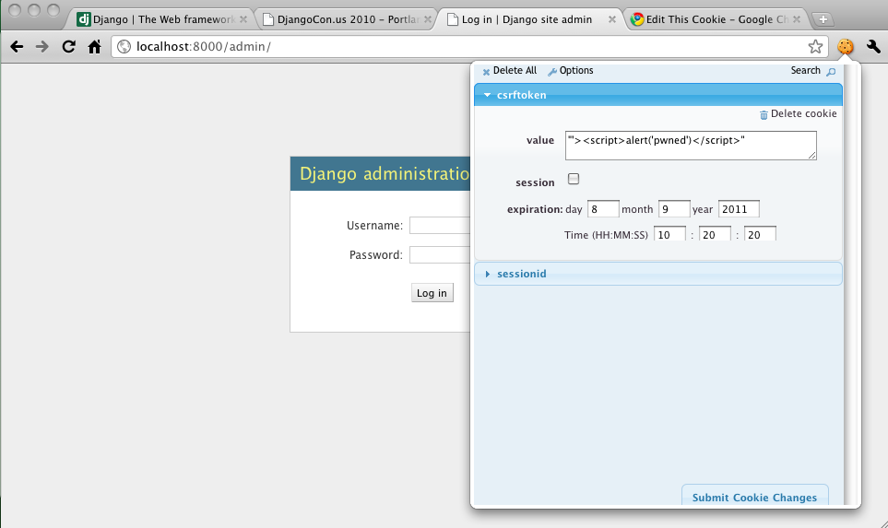Click the trash icon beside Delete cookie
Viewport: 888px width, 528px height.
click(764, 115)
